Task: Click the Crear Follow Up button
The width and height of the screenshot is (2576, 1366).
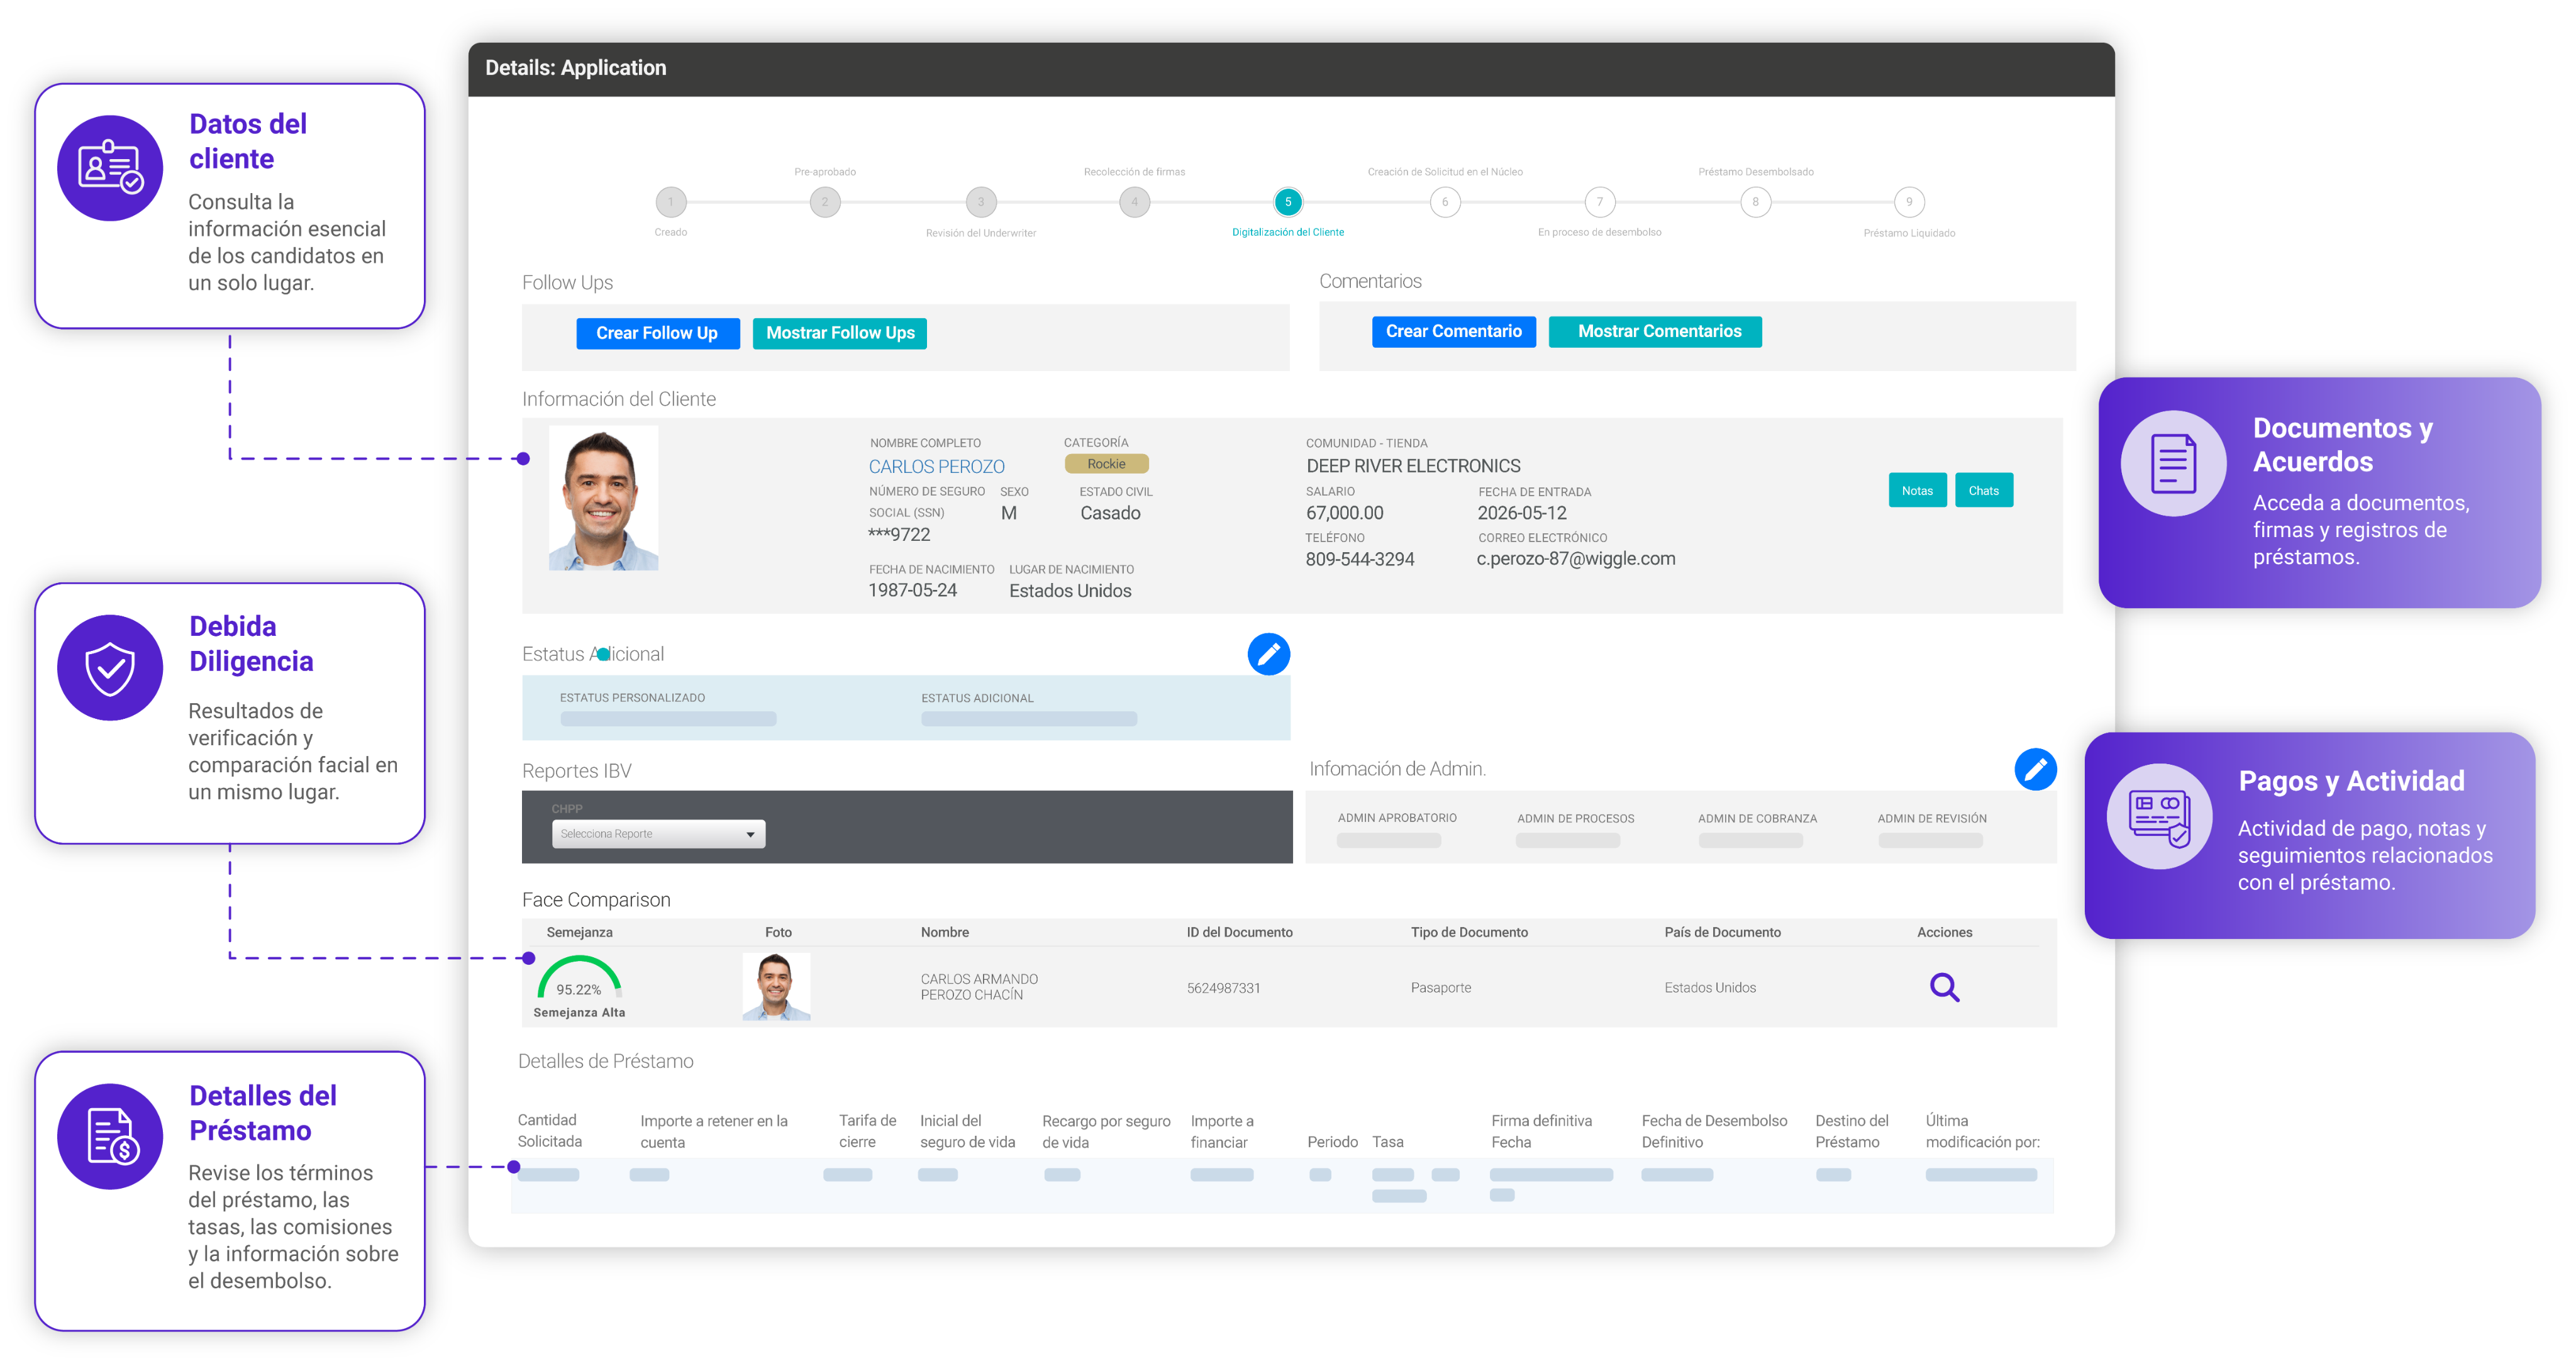Action: [657, 333]
